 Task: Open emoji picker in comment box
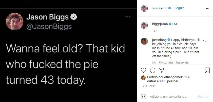(144, 96)
